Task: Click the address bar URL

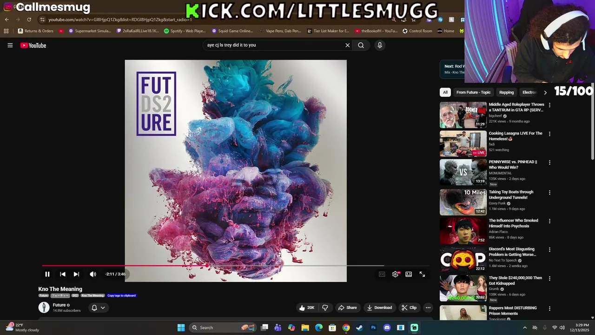Action: (x=120, y=20)
